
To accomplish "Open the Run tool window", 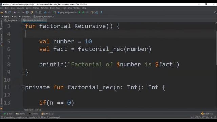I will coord(8,114).
